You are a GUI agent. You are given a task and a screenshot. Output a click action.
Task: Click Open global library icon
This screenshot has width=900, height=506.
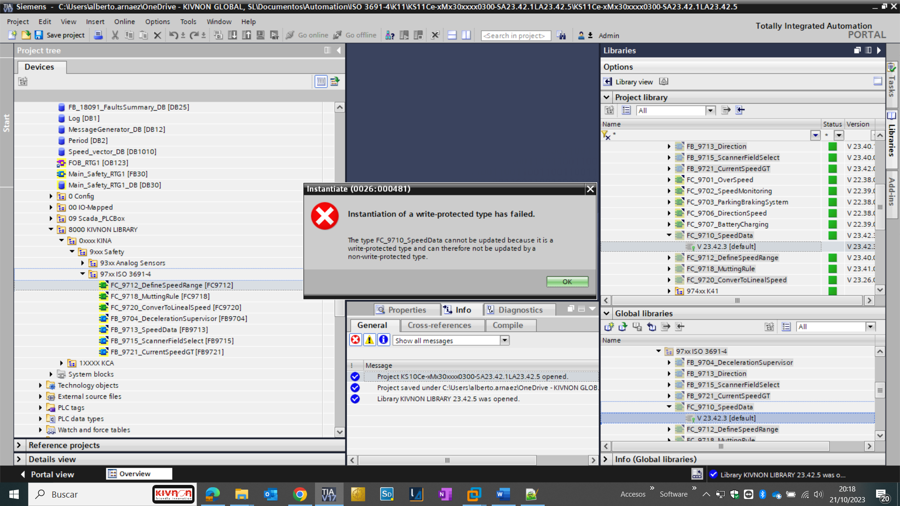point(623,327)
